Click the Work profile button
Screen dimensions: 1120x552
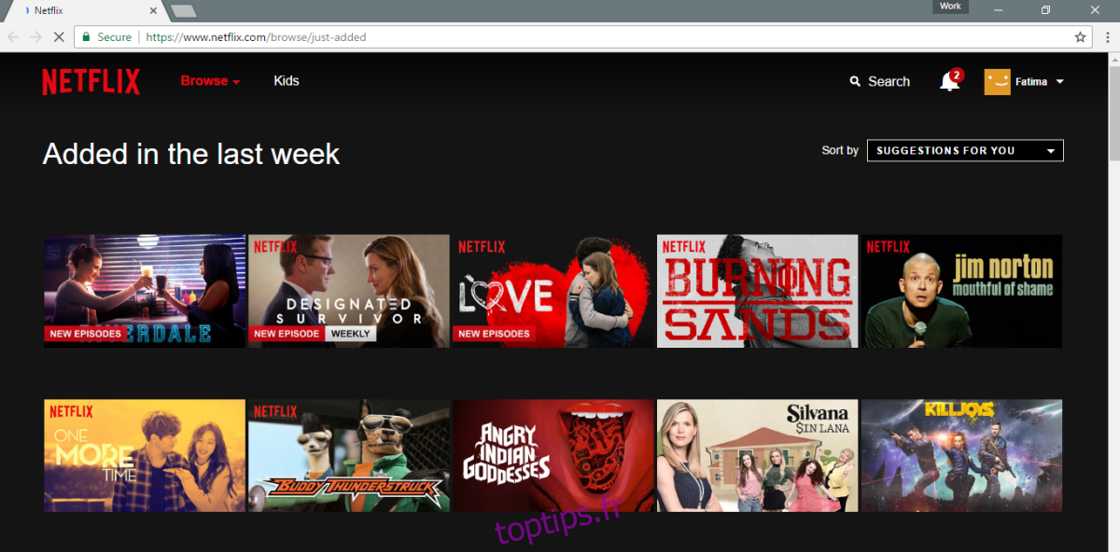[950, 7]
